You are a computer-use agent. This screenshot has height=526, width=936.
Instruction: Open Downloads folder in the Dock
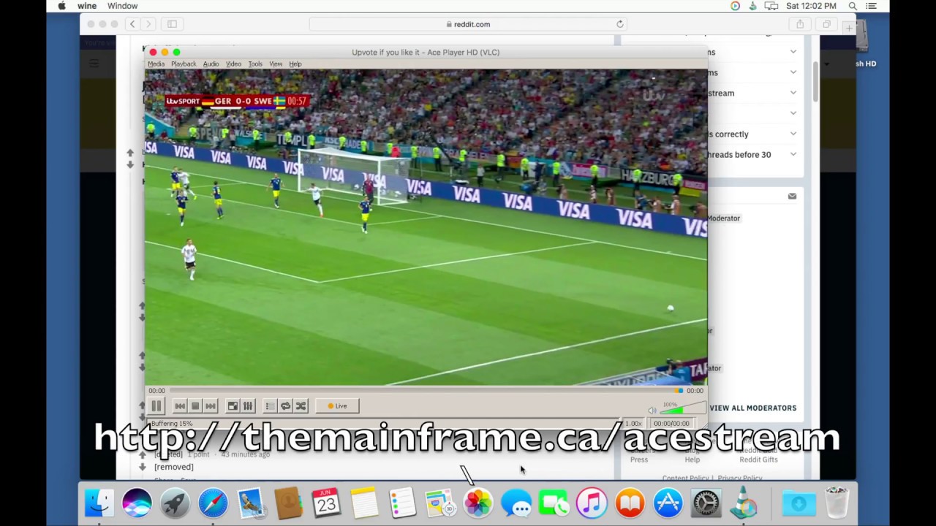coord(799,503)
